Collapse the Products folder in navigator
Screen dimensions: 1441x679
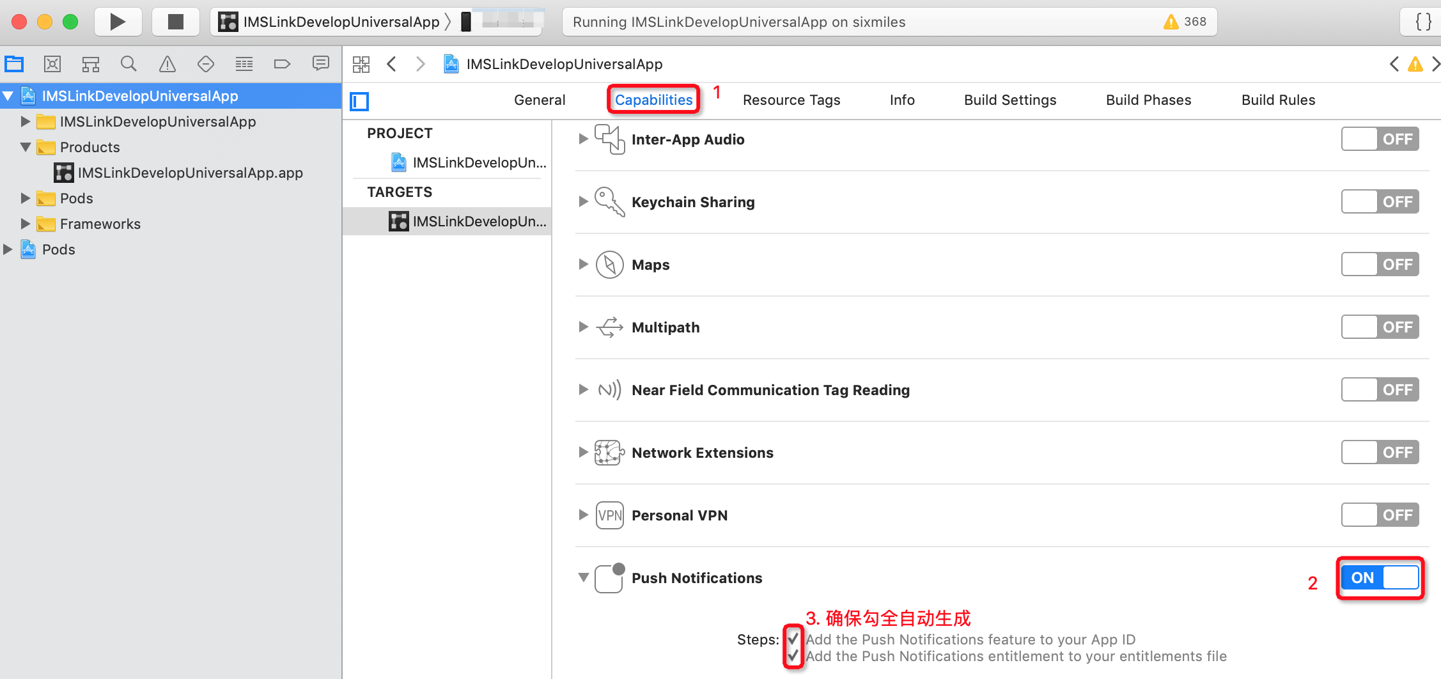pos(26,147)
